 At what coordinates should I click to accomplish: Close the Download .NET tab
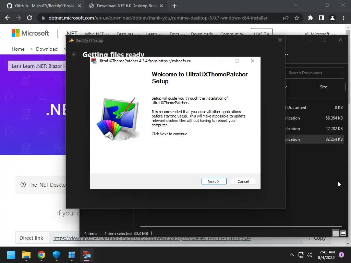click(161, 6)
